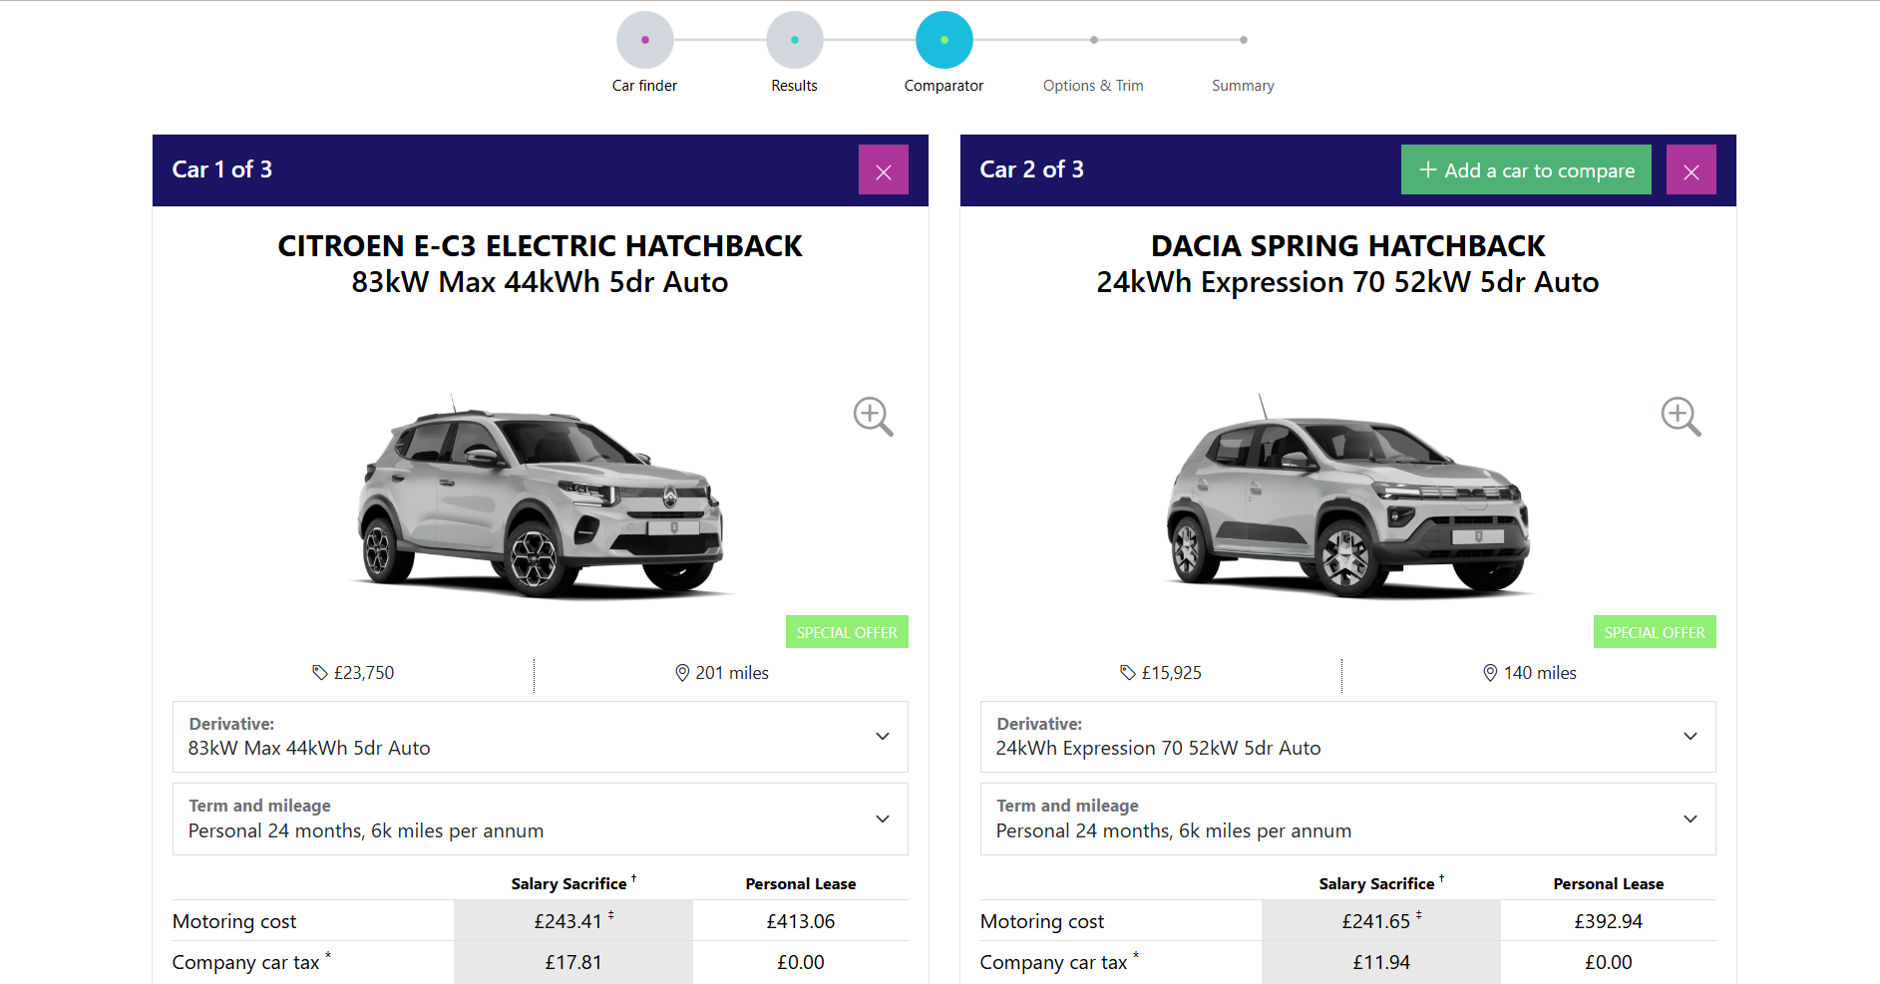Open Dacia Term and mileage dropdown
The height and width of the screenshot is (984, 1880).
pyautogui.click(x=1348, y=820)
